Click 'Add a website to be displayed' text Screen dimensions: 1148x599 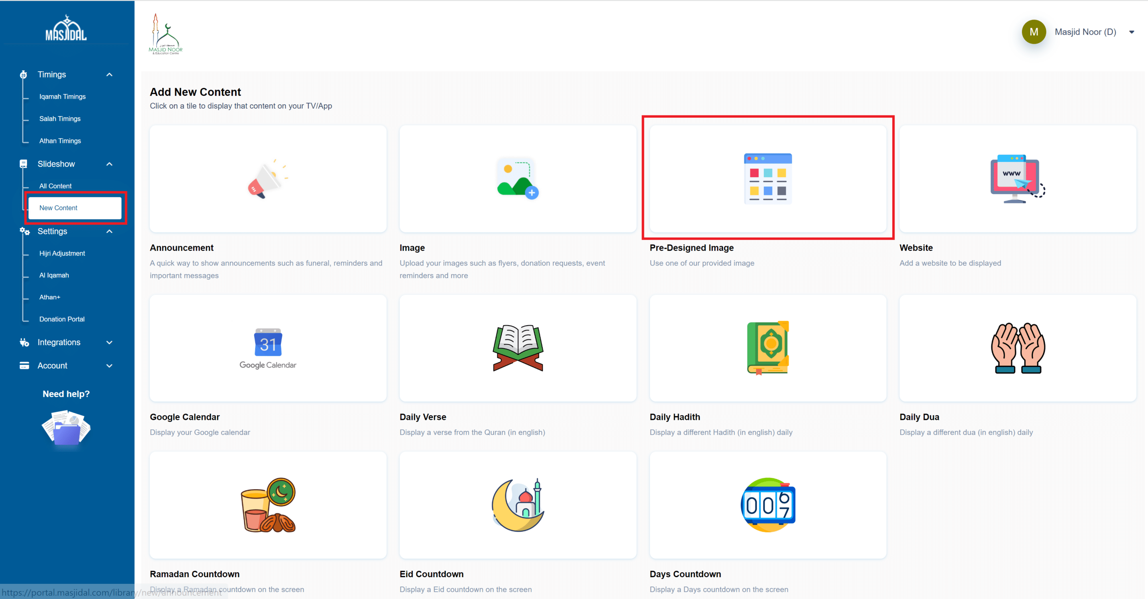point(950,263)
